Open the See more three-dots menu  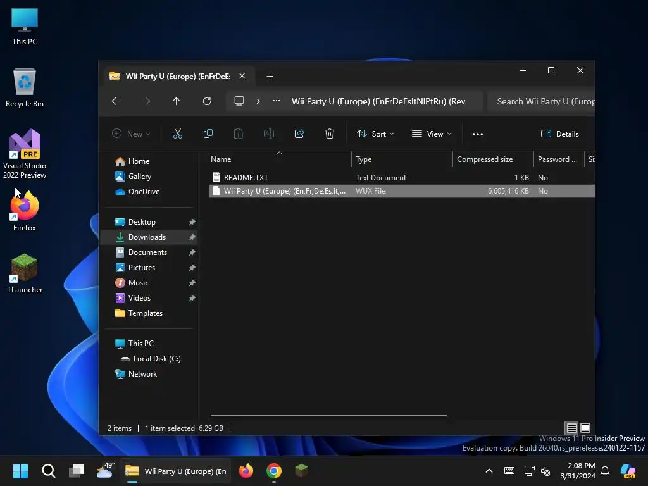click(478, 134)
